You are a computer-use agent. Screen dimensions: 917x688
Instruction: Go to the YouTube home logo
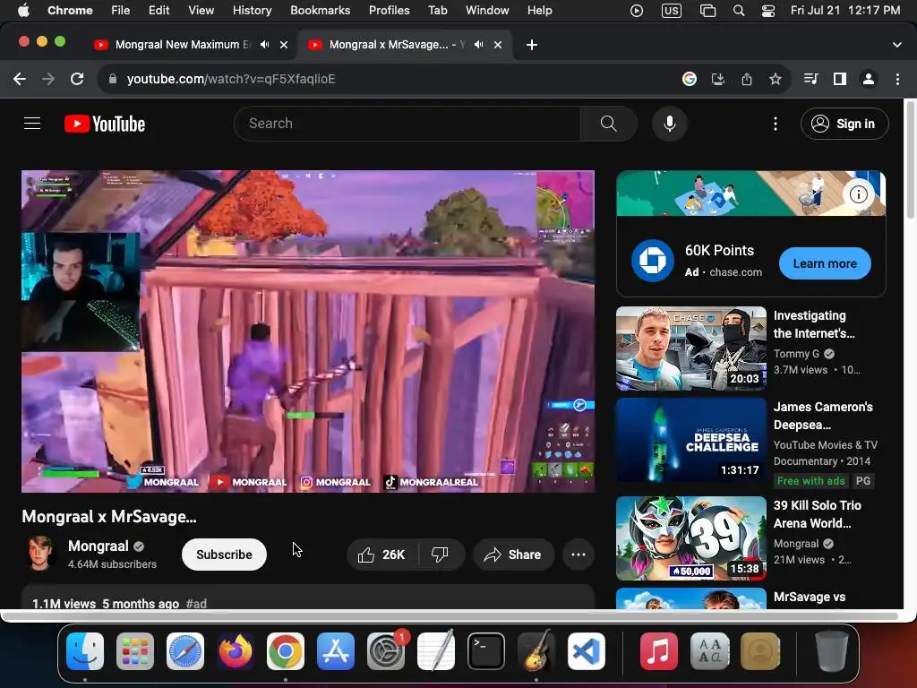pyautogui.click(x=105, y=124)
